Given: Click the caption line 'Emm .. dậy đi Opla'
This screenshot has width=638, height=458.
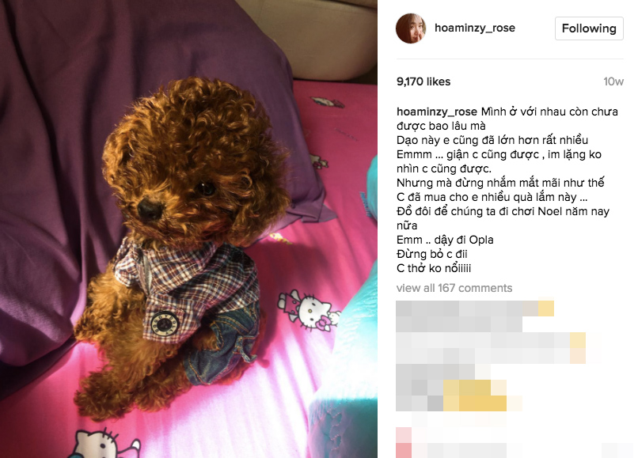Looking at the screenshot, I should pos(445,240).
